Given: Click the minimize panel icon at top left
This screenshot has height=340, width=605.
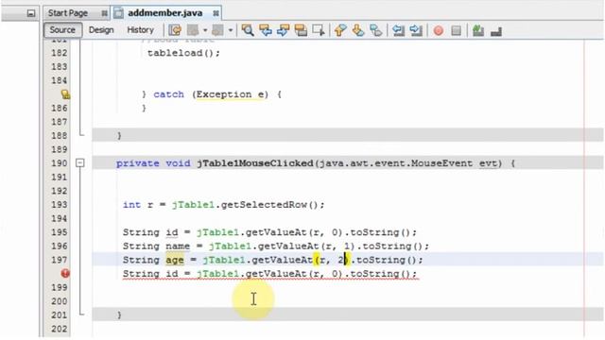Looking at the screenshot, I should 31,14.
